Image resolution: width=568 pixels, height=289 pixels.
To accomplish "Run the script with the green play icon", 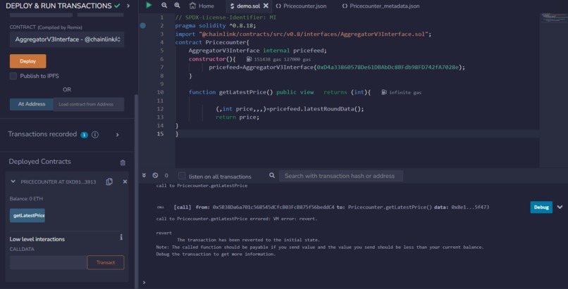I will 149,5.
